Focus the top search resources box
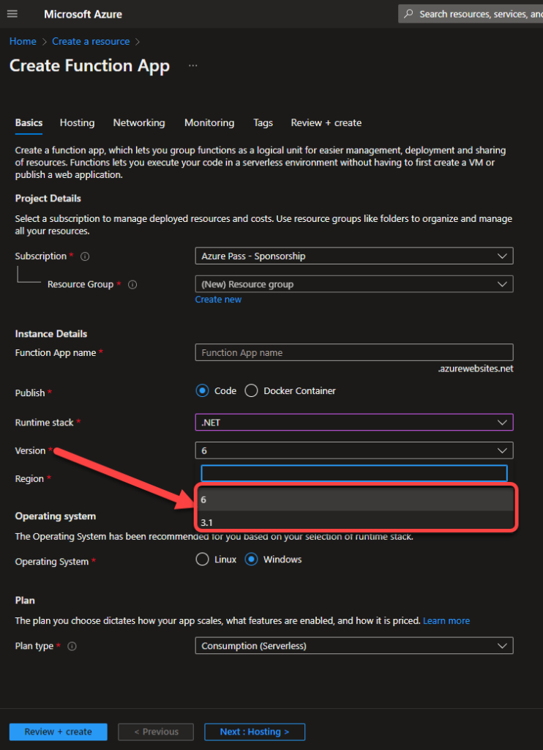The image size is (543, 750). [x=471, y=14]
